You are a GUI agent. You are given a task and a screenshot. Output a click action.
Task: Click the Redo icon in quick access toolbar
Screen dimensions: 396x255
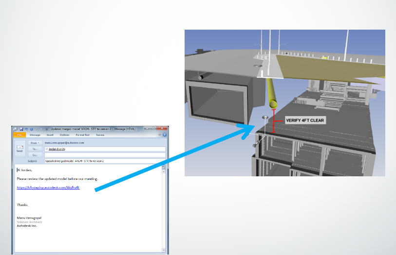pos(30,129)
